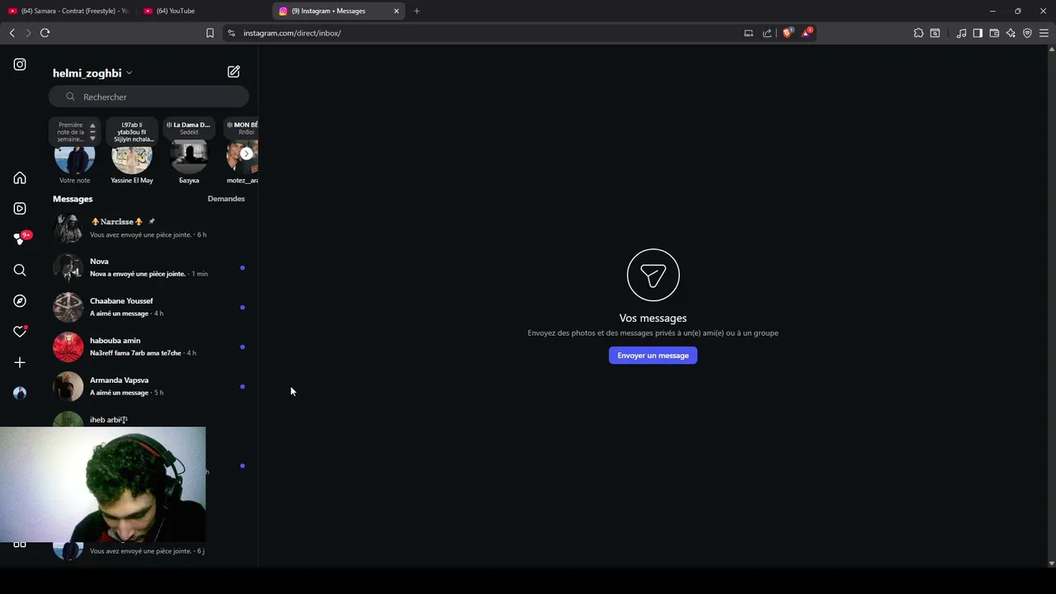
Task: Go back in browser history
Action: 12,33
